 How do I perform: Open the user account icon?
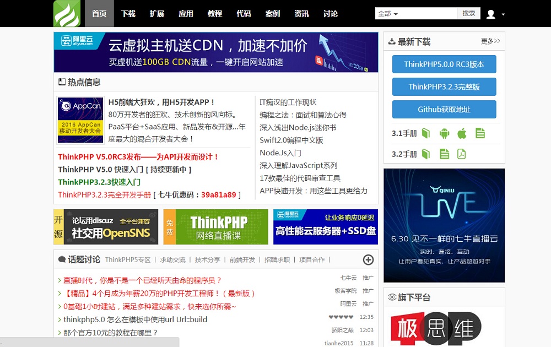pos(491,14)
